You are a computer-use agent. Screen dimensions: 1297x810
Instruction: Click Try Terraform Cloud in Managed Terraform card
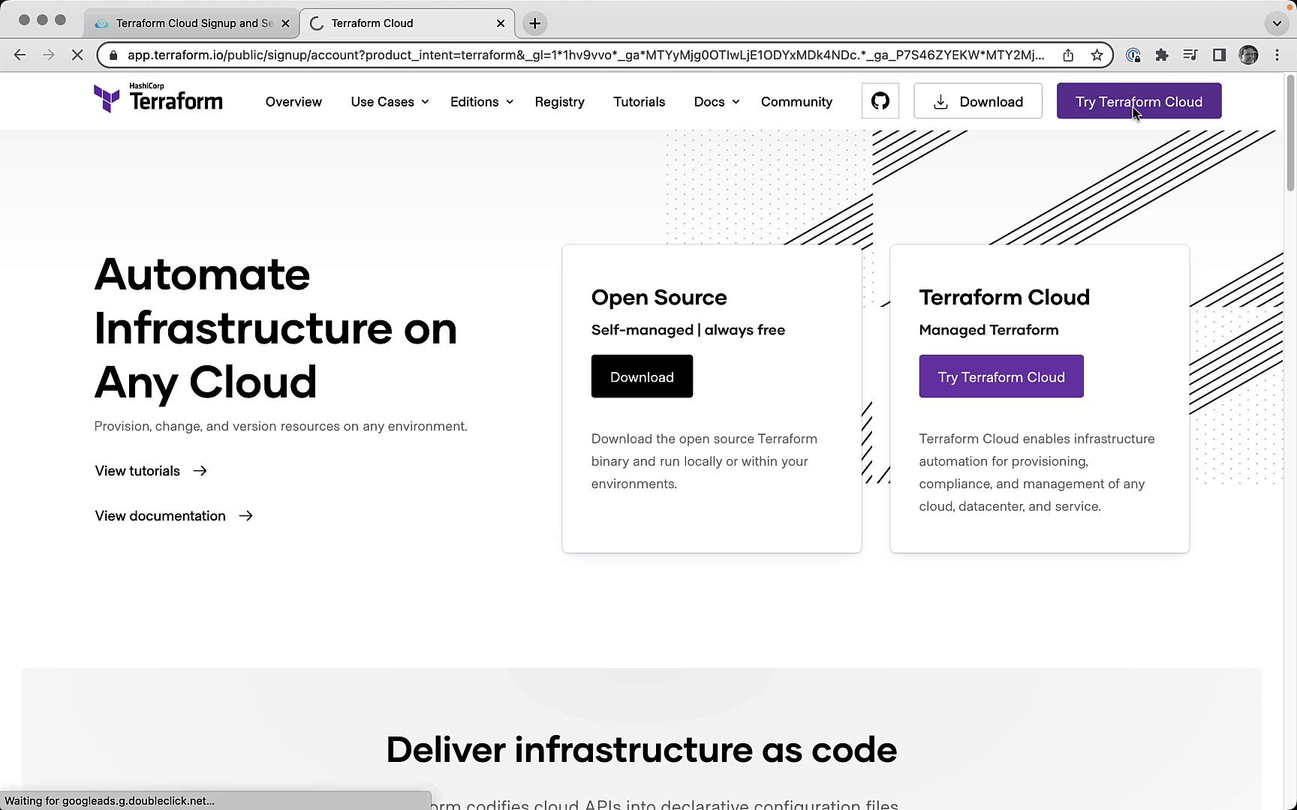coord(1001,376)
